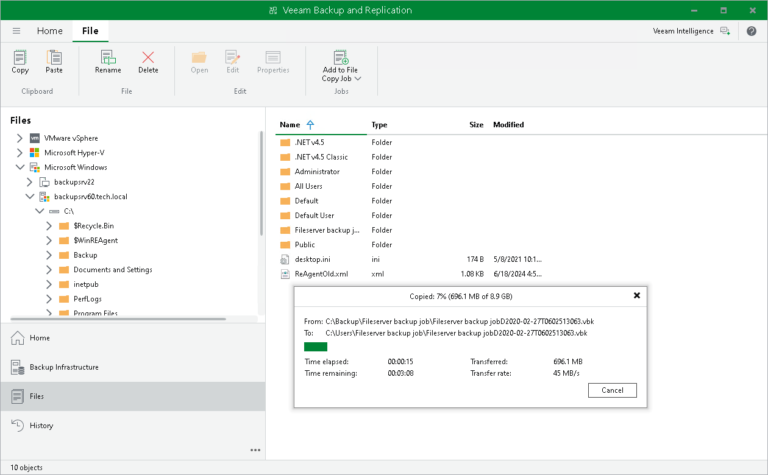Screen dimensions: 768x475
Task: Expand the inetpub folder node
Action: coord(49,284)
